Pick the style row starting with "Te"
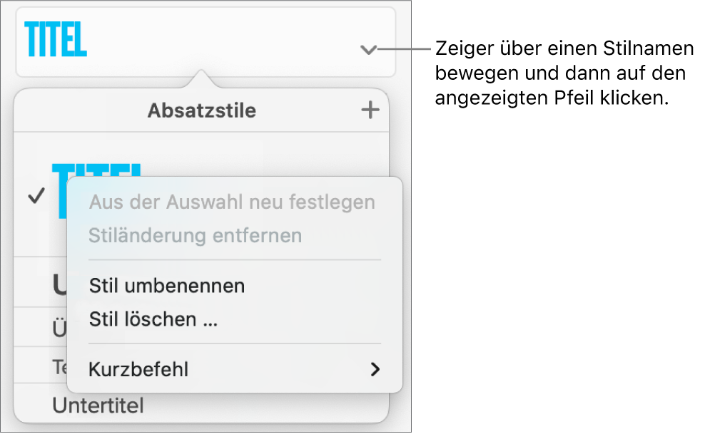 tap(59, 367)
